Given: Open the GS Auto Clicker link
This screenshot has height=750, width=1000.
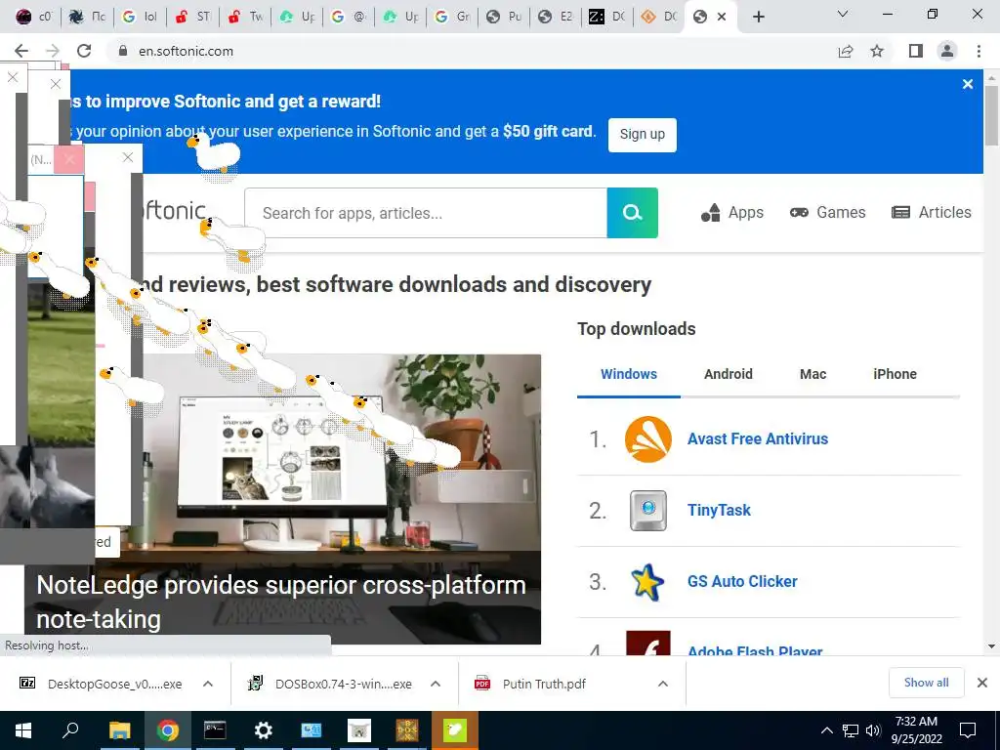Looking at the screenshot, I should point(742,582).
